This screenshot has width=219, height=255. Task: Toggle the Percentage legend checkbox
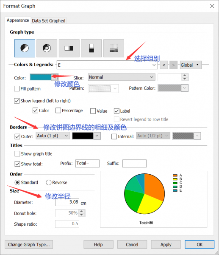point(58,110)
